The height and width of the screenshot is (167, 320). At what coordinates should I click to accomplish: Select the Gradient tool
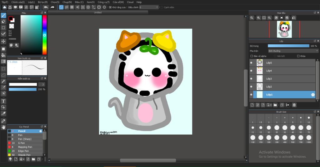pos(3,61)
